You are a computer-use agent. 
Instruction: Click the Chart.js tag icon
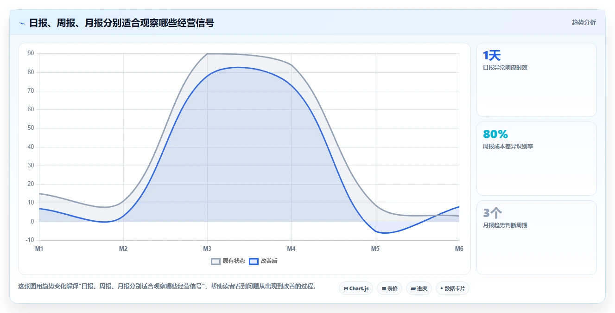click(346, 288)
